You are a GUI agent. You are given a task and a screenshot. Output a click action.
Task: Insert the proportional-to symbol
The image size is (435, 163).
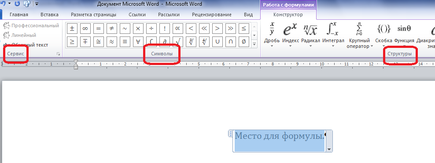pyautogui.click(x=177, y=28)
